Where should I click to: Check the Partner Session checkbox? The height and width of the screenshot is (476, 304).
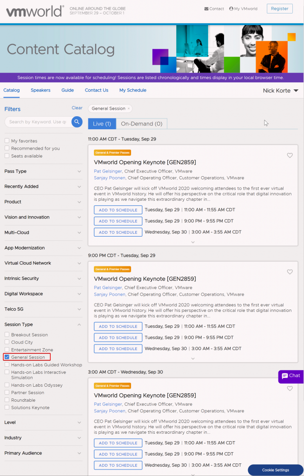(x=7, y=392)
